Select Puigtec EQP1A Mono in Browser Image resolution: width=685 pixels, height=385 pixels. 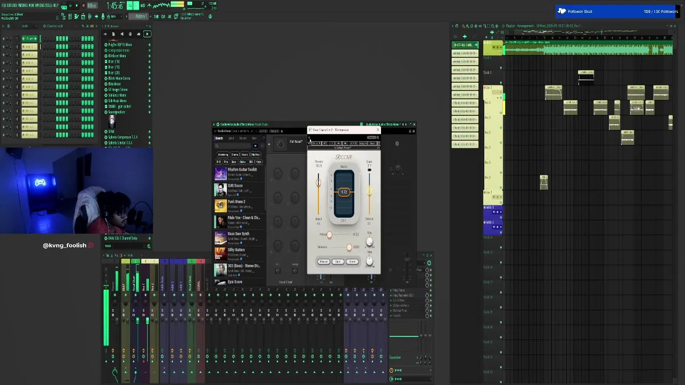coord(120,44)
